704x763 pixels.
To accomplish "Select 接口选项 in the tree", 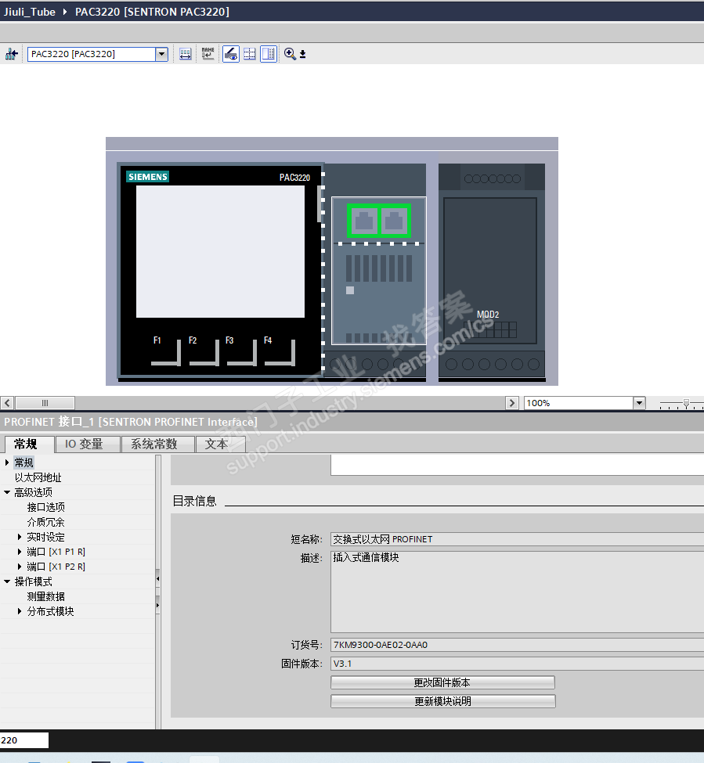I will point(45,507).
